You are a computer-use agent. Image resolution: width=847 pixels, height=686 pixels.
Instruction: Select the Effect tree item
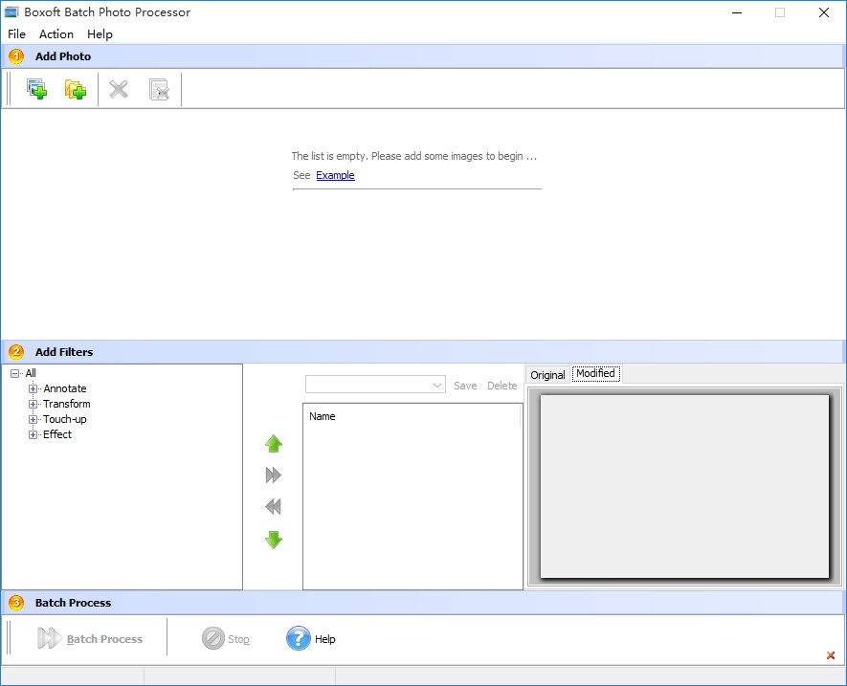pyautogui.click(x=57, y=434)
